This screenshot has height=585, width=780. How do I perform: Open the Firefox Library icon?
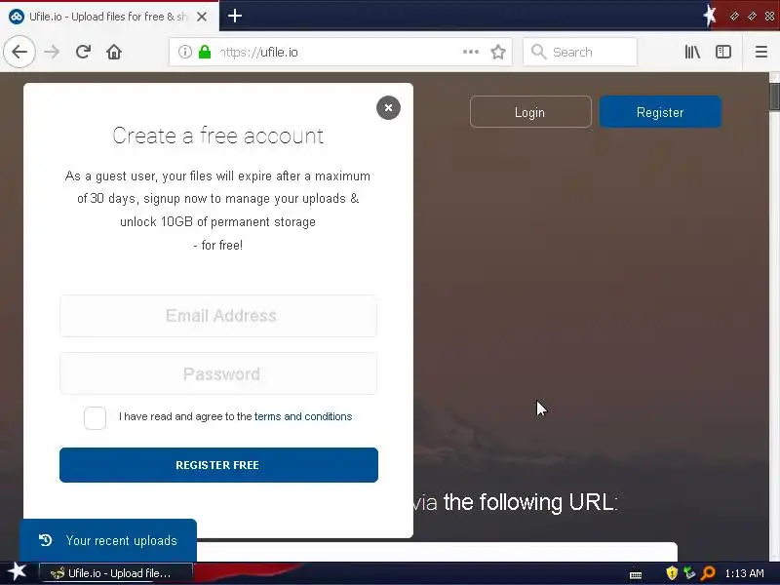pyautogui.click(x=692, y=52)
